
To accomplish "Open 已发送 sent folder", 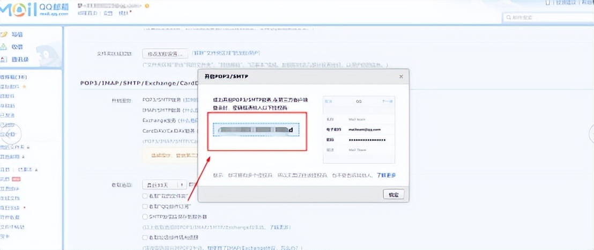I will click(x=8, y=115).
